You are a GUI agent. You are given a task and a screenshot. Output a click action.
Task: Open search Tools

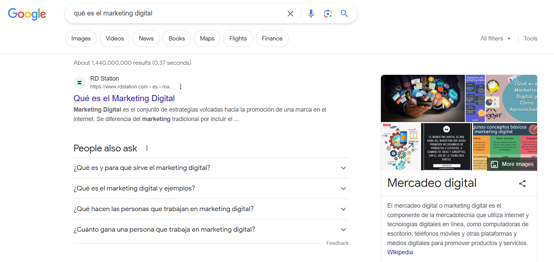coord(530,38)
